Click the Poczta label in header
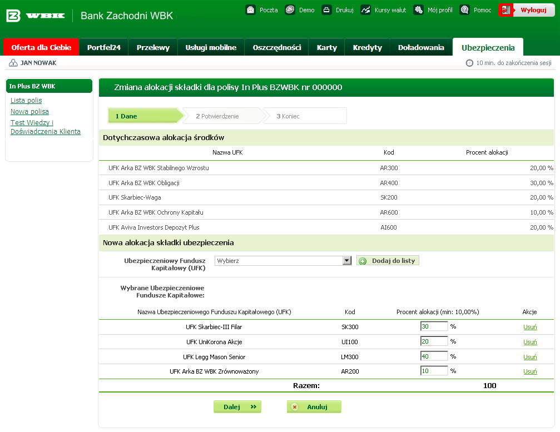The height and width of the screenshot is (432, 560). pyautogui.click(x=269, y=10)
